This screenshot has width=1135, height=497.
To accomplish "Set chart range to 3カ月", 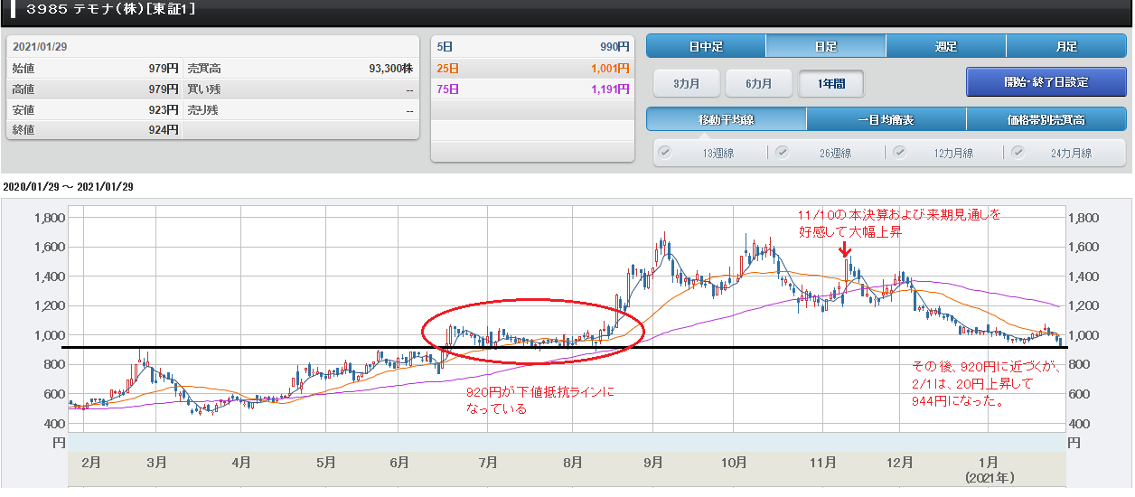I will click(x=685, y=83).
